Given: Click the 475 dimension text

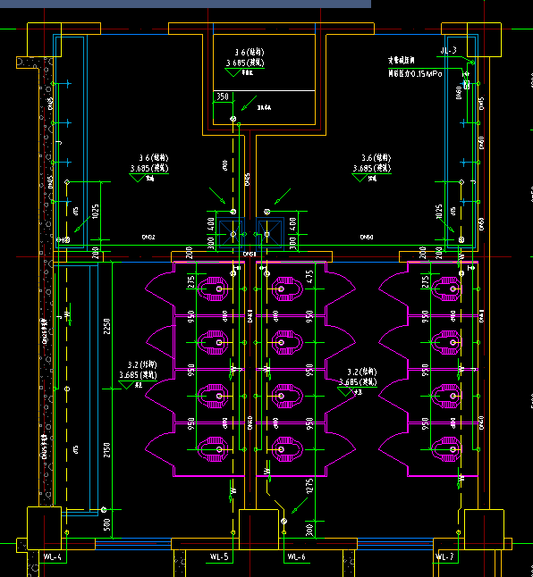Looking at the screenshot, I should (x=309, y=276).
